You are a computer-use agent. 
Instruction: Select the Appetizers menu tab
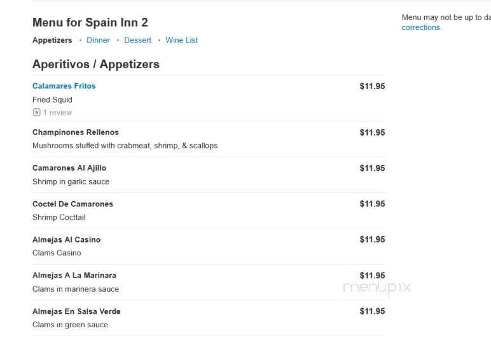(52, 40)
